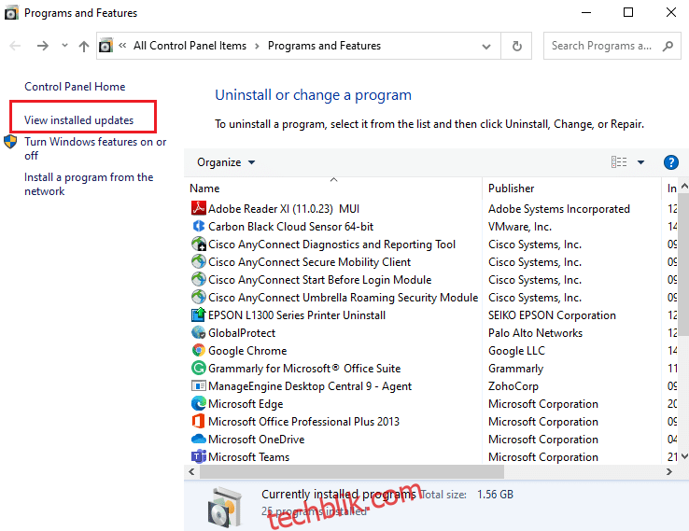Open Control Panel Home link
The image size is (689, 531).
click(75, 87)
